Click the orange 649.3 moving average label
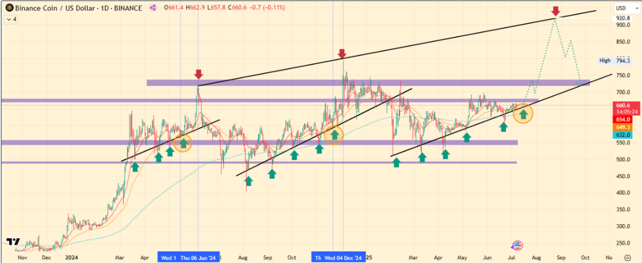The height and width of the screenshot is (263, 642). 624,127
